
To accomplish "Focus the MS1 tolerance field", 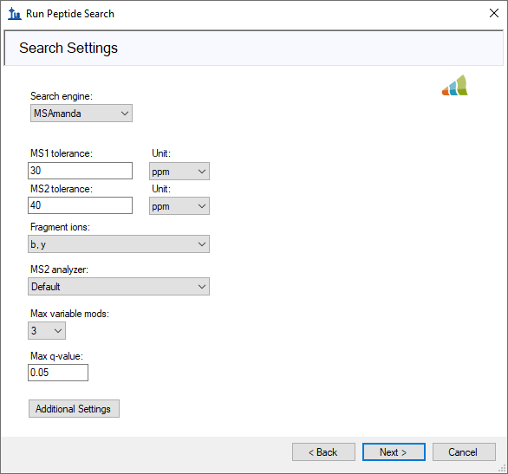I will click(x=80, y=171).
